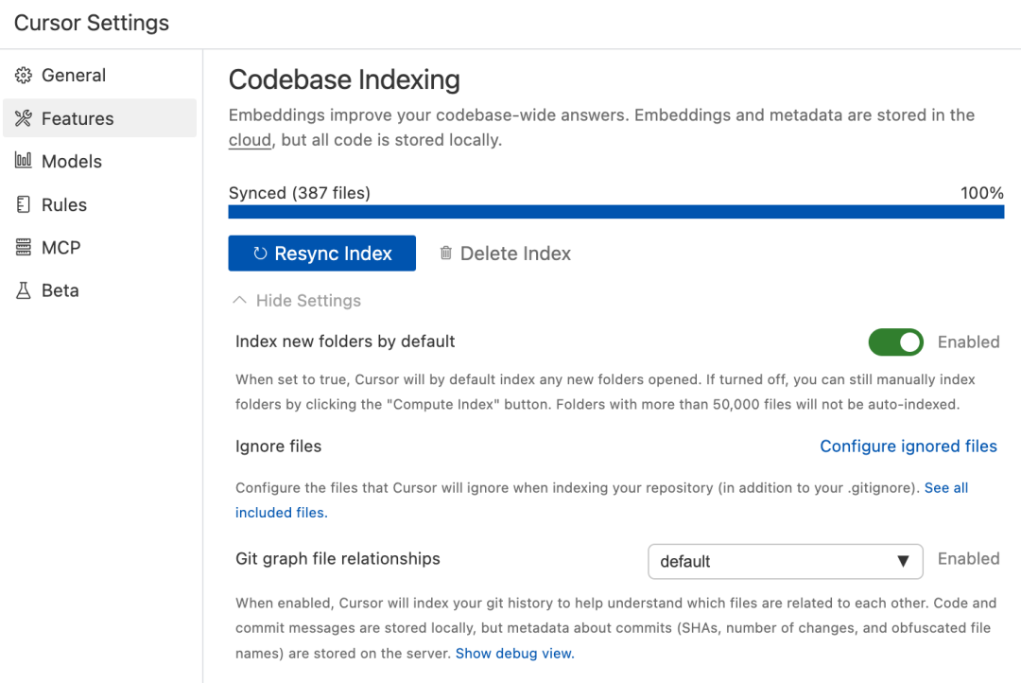Open Configure ignored files link

[x=909, y=446]
